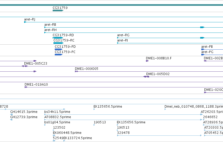Select the EK133724.5prime EST label
This screenshot has width=223, height=142.
point(78,138)
